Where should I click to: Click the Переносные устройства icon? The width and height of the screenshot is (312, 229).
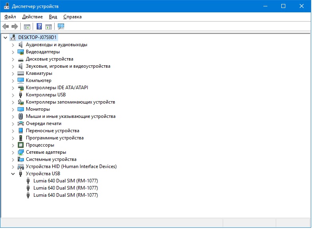pos(21,131)
